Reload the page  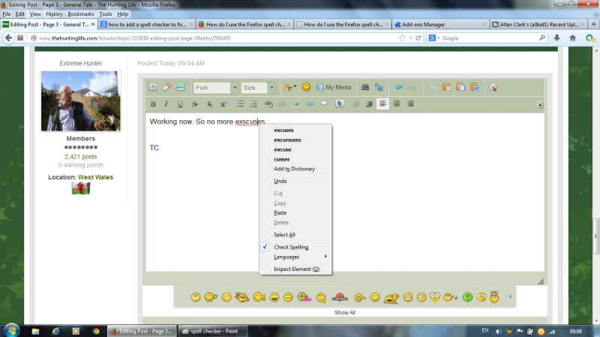coord(418,38)
